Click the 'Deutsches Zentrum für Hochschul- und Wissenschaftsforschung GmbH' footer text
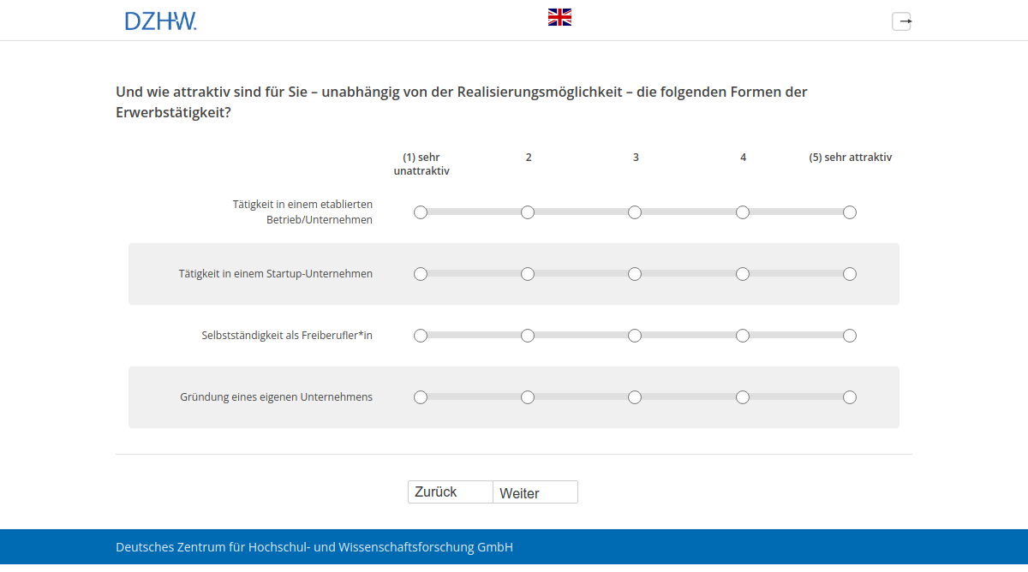 (314, 546)
